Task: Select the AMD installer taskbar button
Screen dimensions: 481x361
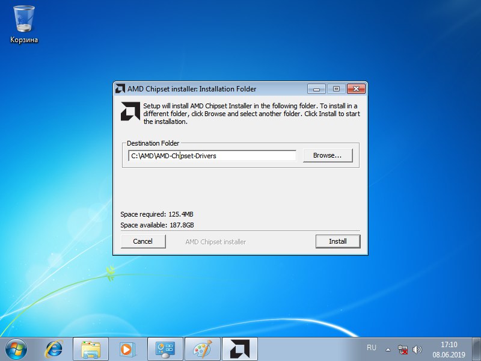Action: [239, 350]
